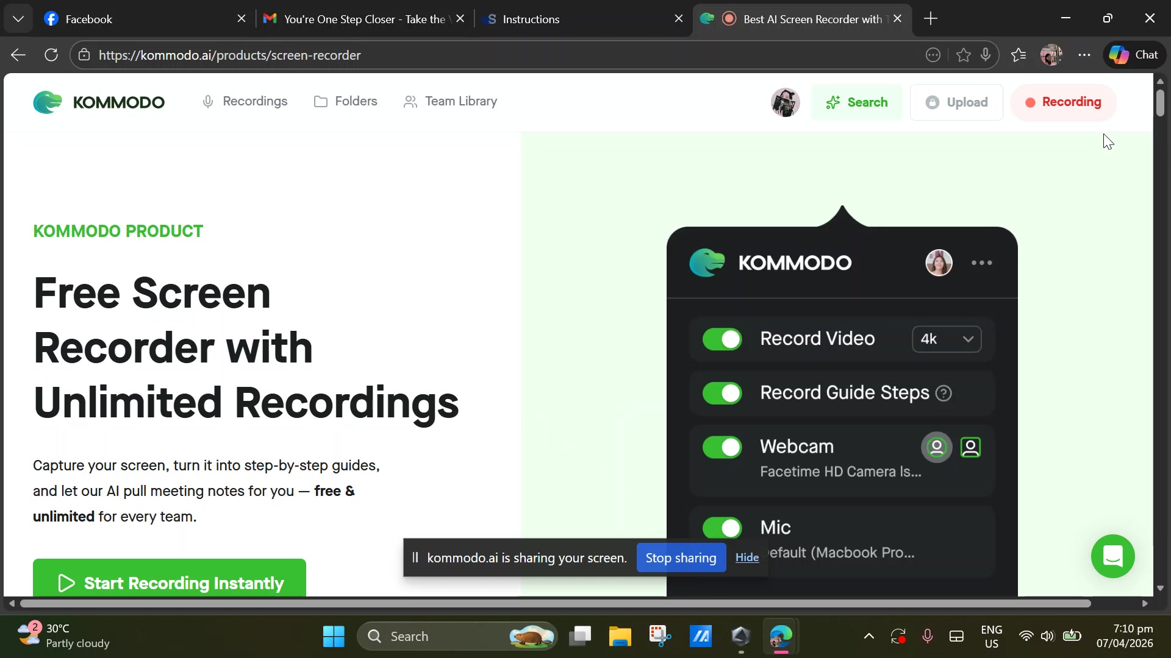Start Recording Instantly
Viewport: 1171px width, 658px height.
click(170, 578)
